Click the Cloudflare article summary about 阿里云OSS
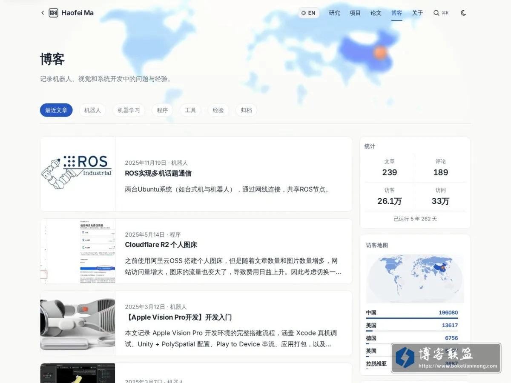This screenshot has width=511, height=383. coord(233,266)
